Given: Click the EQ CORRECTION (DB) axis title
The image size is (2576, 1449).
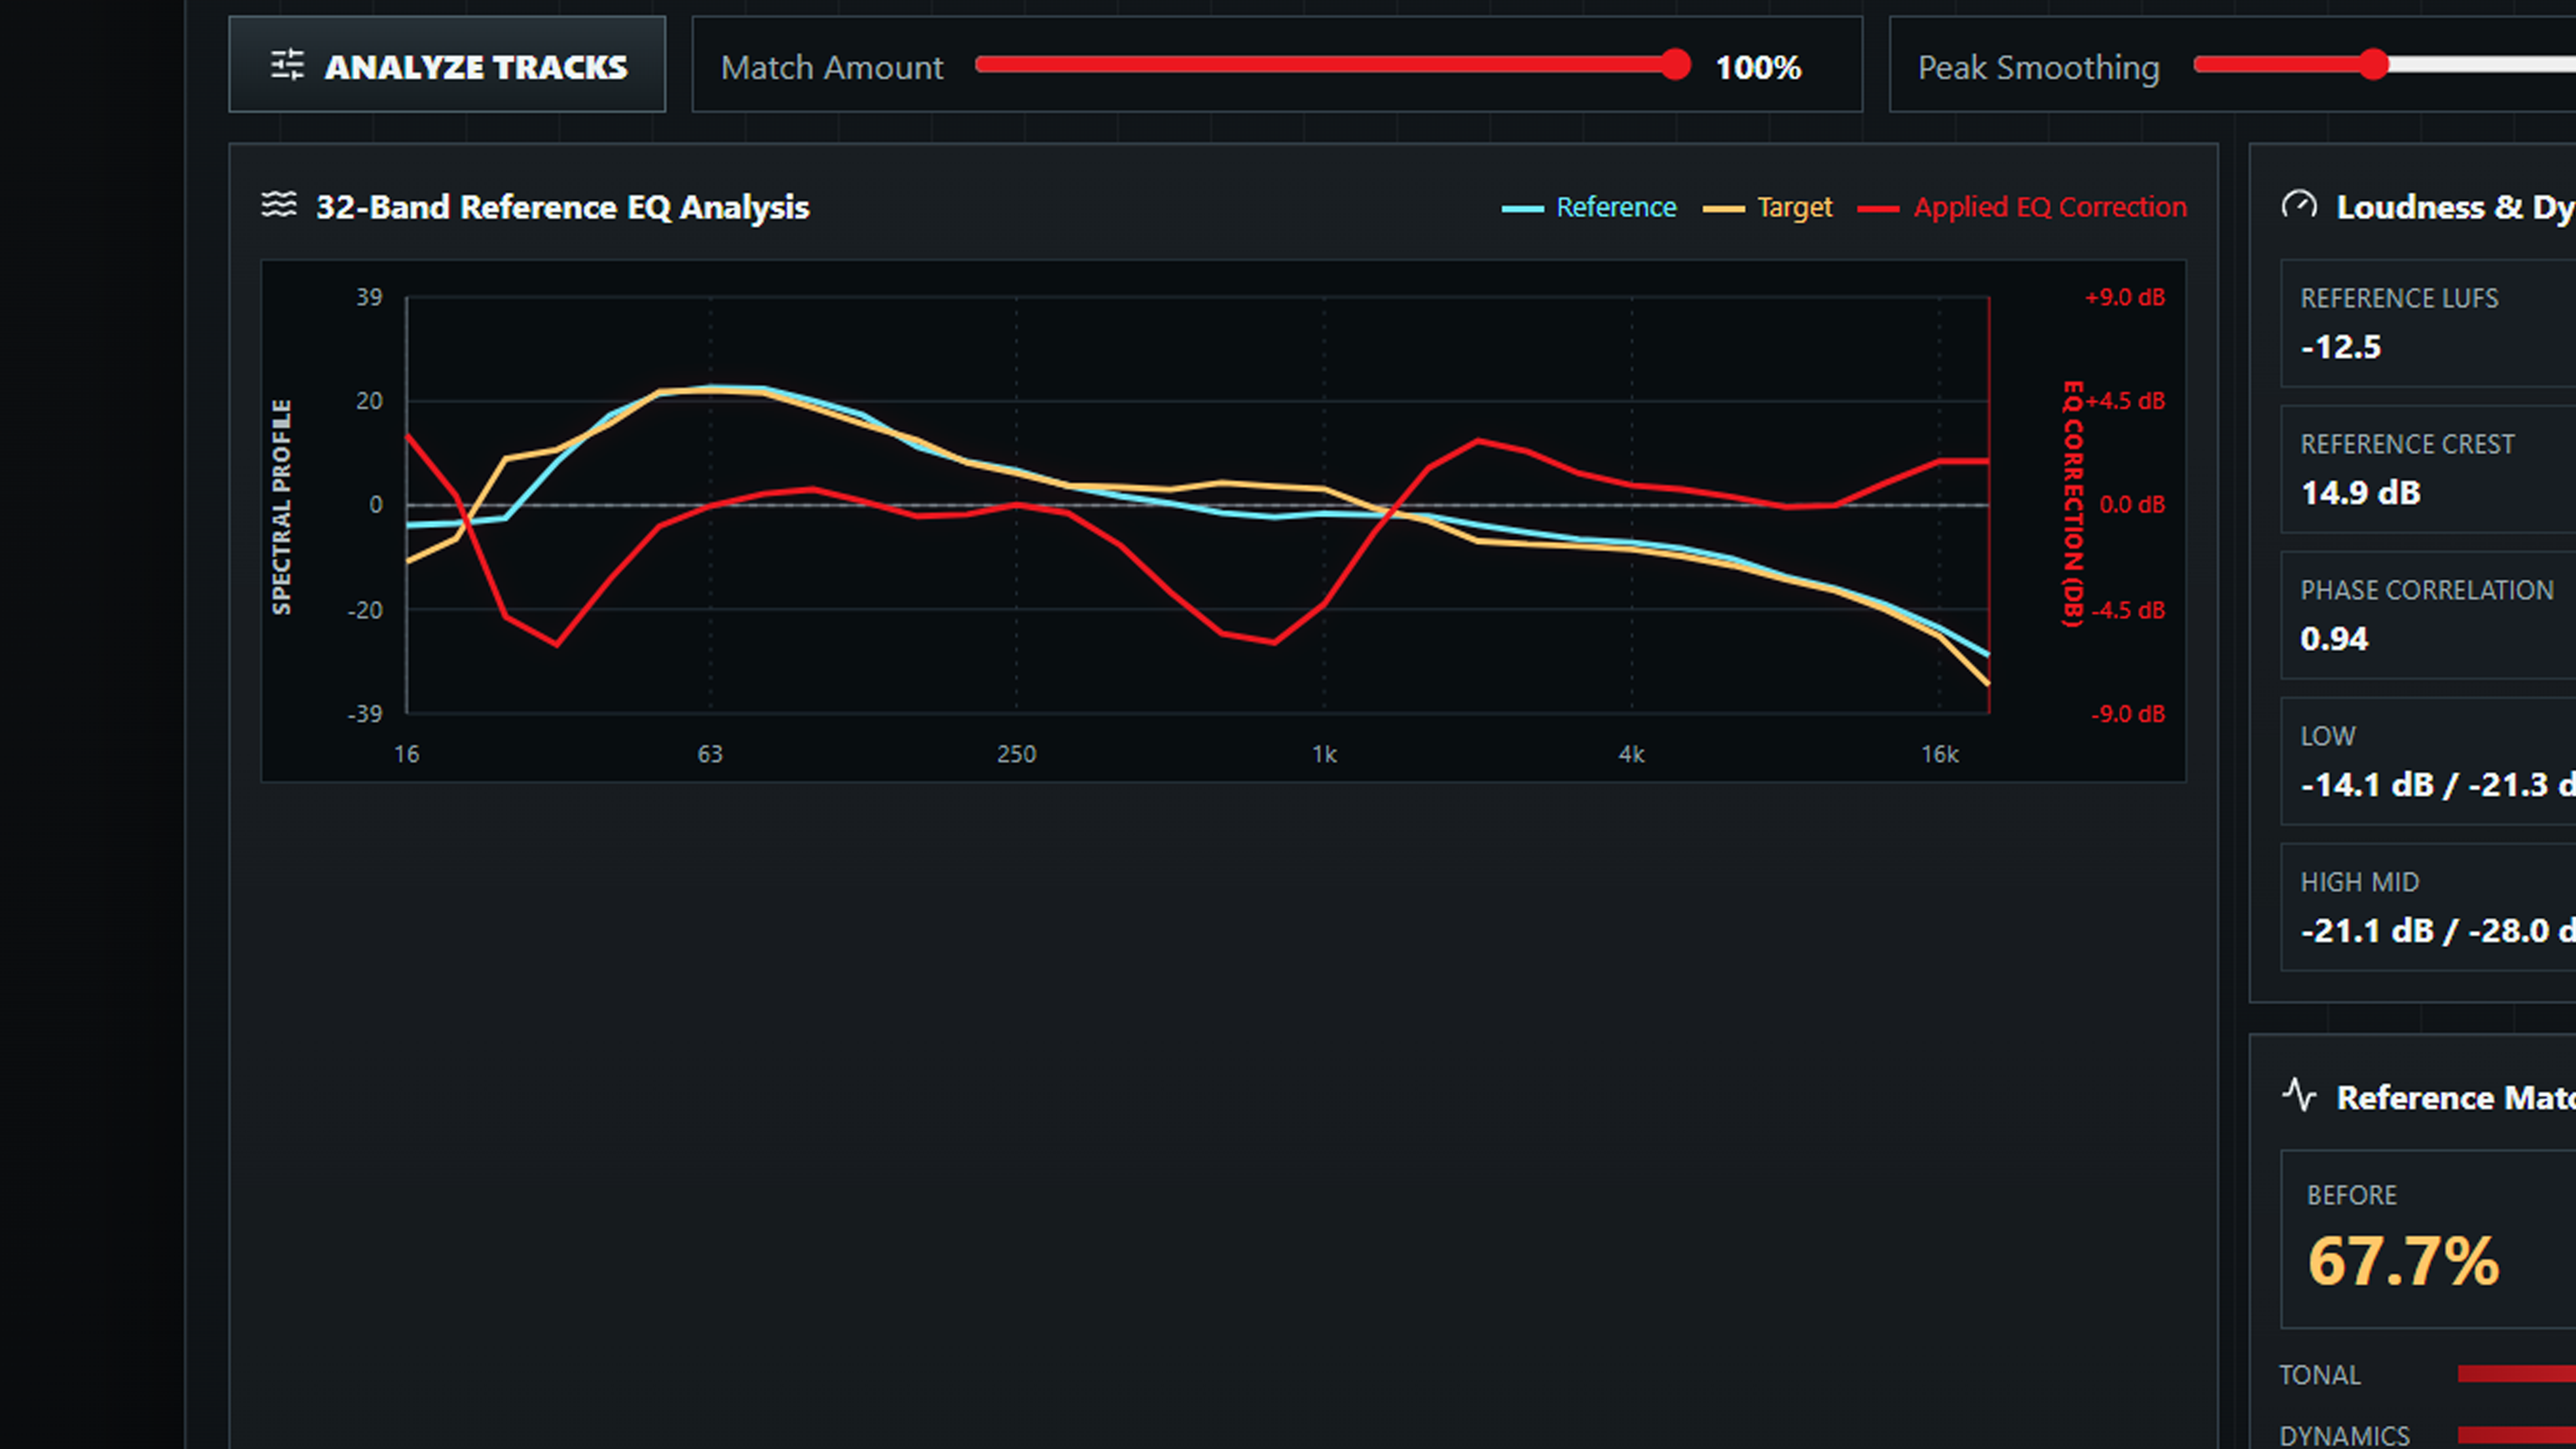Looking at the screenshot, I should click(2074, 503).
